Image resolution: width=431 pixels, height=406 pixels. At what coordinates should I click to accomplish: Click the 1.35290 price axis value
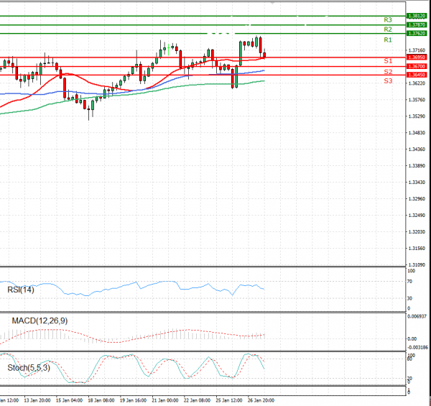click(417, 116)
